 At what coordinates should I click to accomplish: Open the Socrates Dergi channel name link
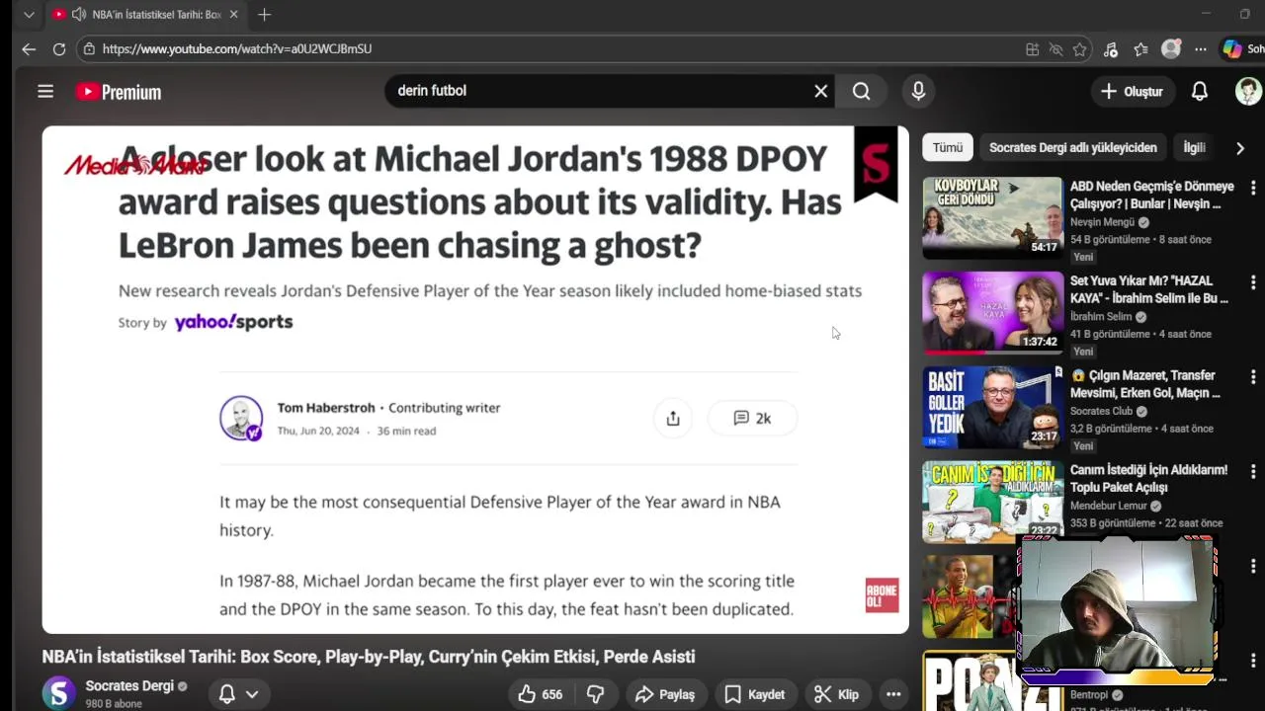129,685
